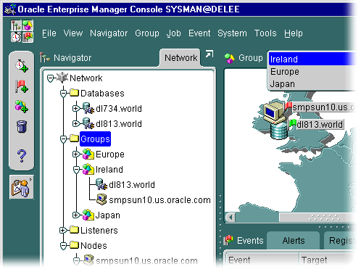Switch to the Network tab
The width and height of the screenshot is (361, 272).
[x=180, y=58]
